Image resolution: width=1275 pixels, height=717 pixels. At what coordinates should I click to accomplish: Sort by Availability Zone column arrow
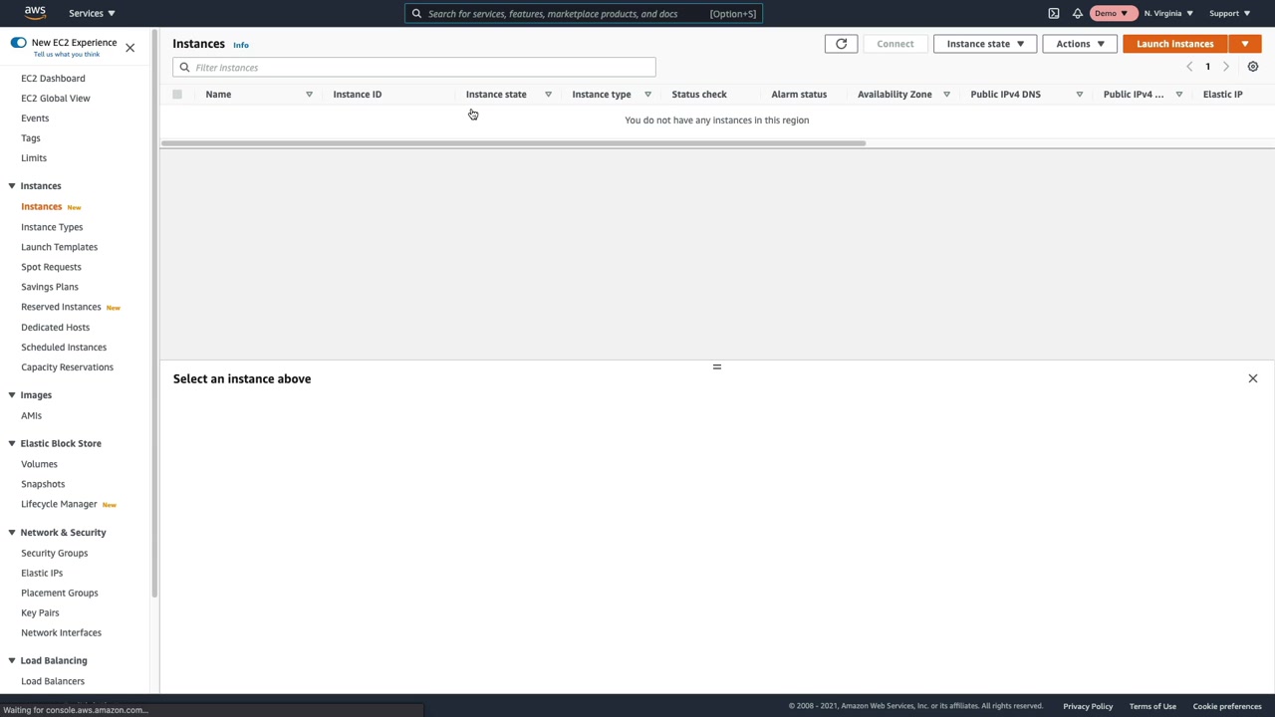click(946, 95)
